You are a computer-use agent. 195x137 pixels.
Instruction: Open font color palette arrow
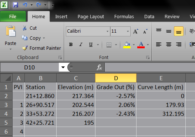click(x=148, y=45)
